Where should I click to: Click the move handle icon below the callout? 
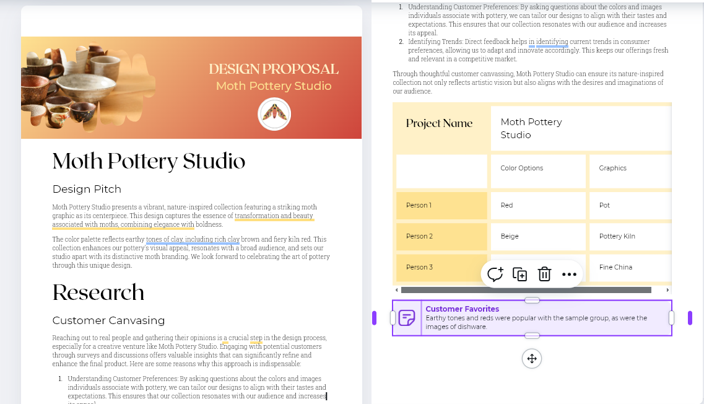coord(532,359)
